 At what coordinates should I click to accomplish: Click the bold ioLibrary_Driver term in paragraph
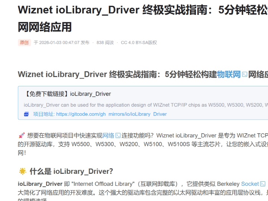(40, 184)
